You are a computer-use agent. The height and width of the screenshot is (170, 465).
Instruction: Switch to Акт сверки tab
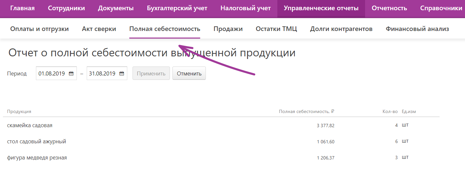tap(99, 29)
